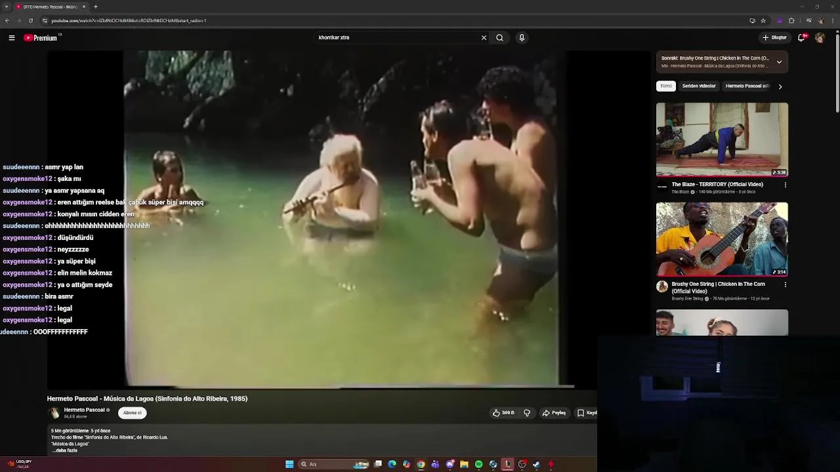The image size is (840, 472).
Task: Share the video with Paylaş button
Action: pyautogui.click(x=554, y=413)
